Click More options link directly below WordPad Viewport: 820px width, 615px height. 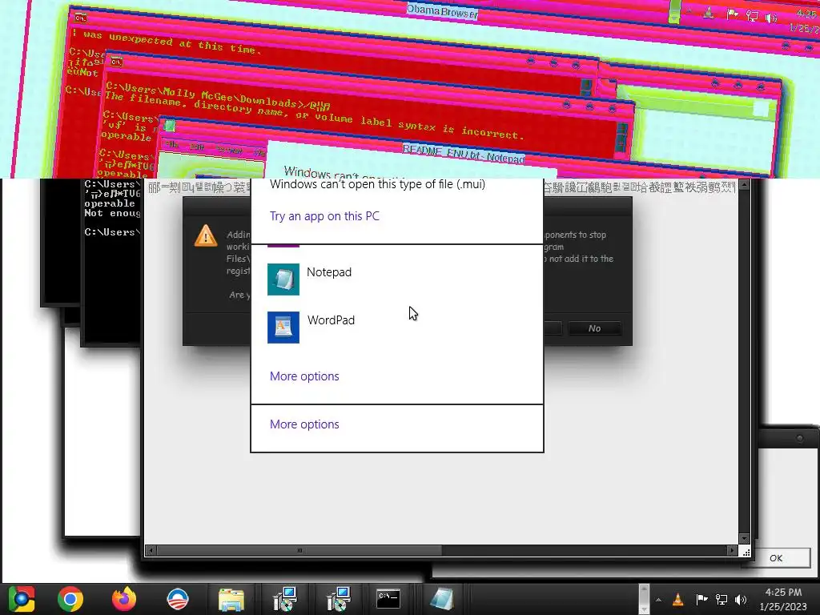(x=304, y=376)
